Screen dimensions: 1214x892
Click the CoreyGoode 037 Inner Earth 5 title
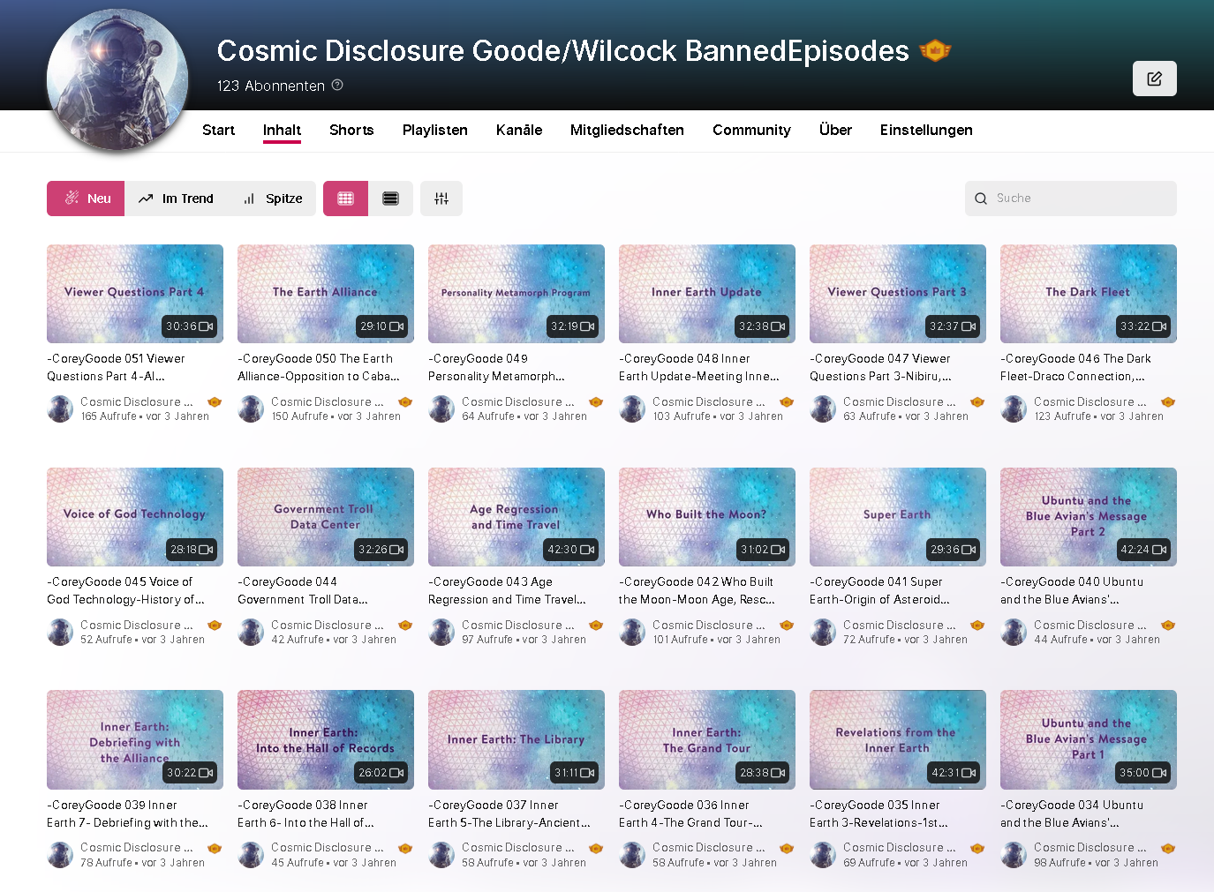[509, 813]
